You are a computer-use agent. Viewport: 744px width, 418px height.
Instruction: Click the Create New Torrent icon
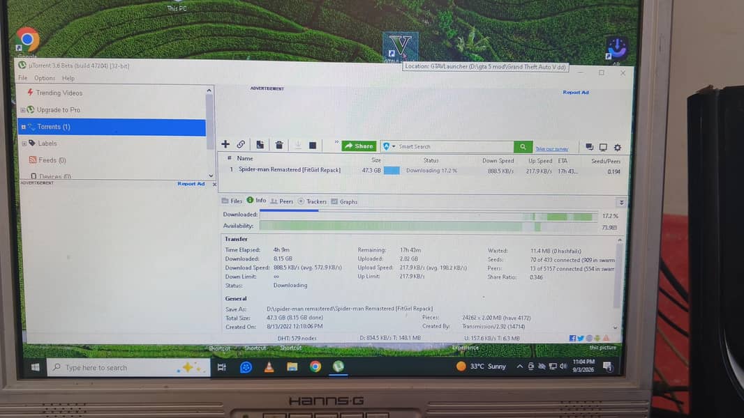tap(260, 145)
